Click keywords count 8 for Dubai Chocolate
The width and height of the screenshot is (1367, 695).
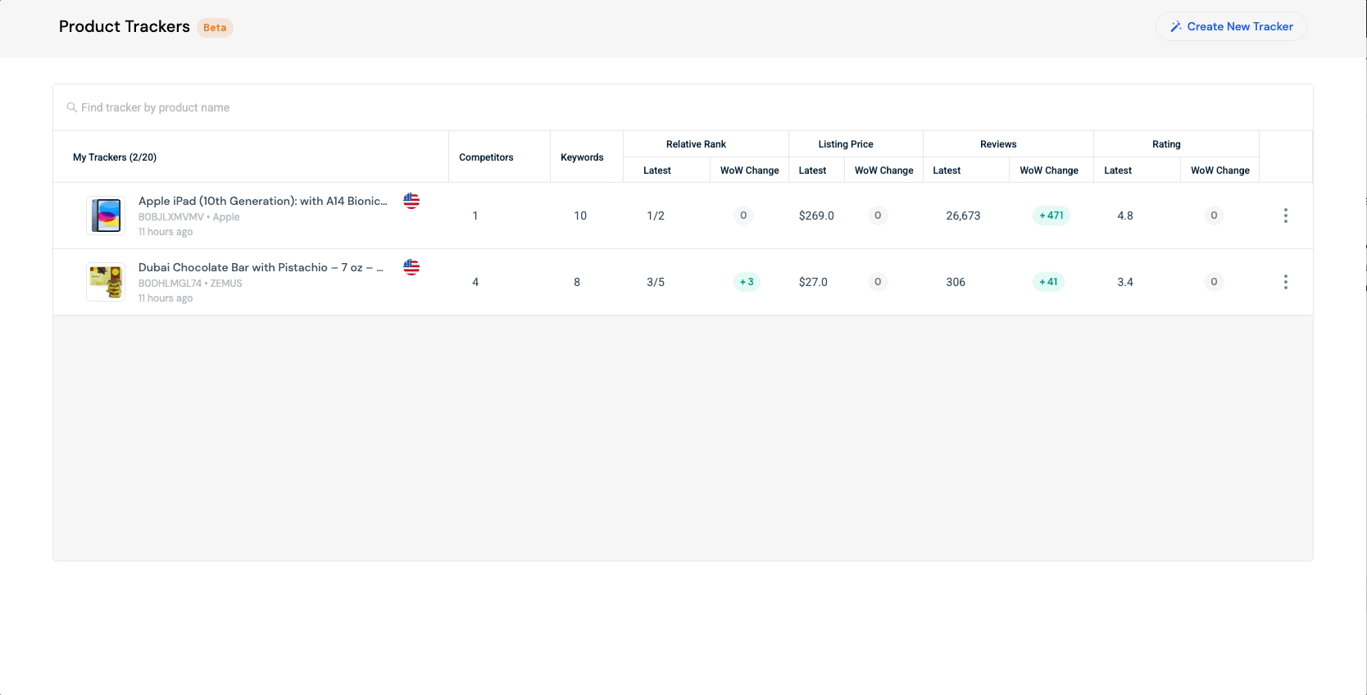coord(577,282)
